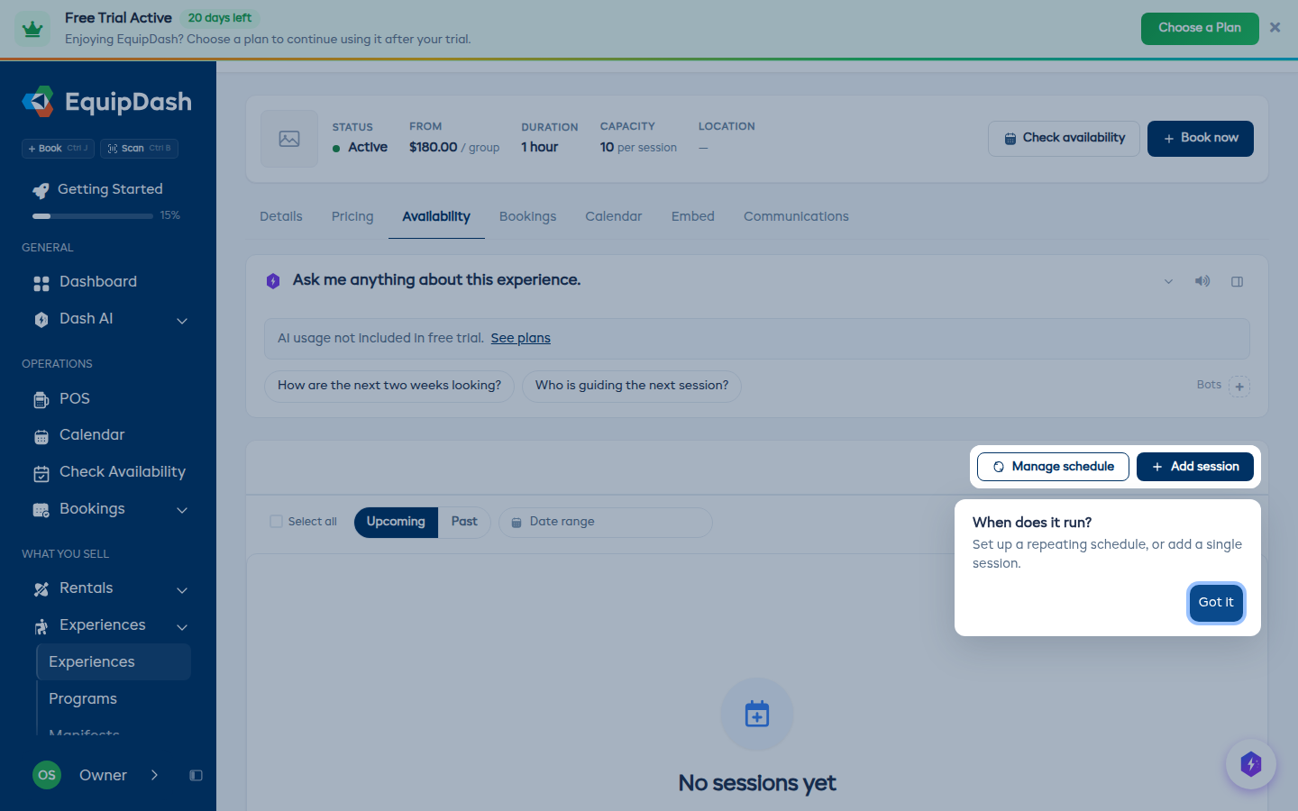This screenshot has width=1298, height=811.
Task: Open the Embed tab
Action: point(693,216)
